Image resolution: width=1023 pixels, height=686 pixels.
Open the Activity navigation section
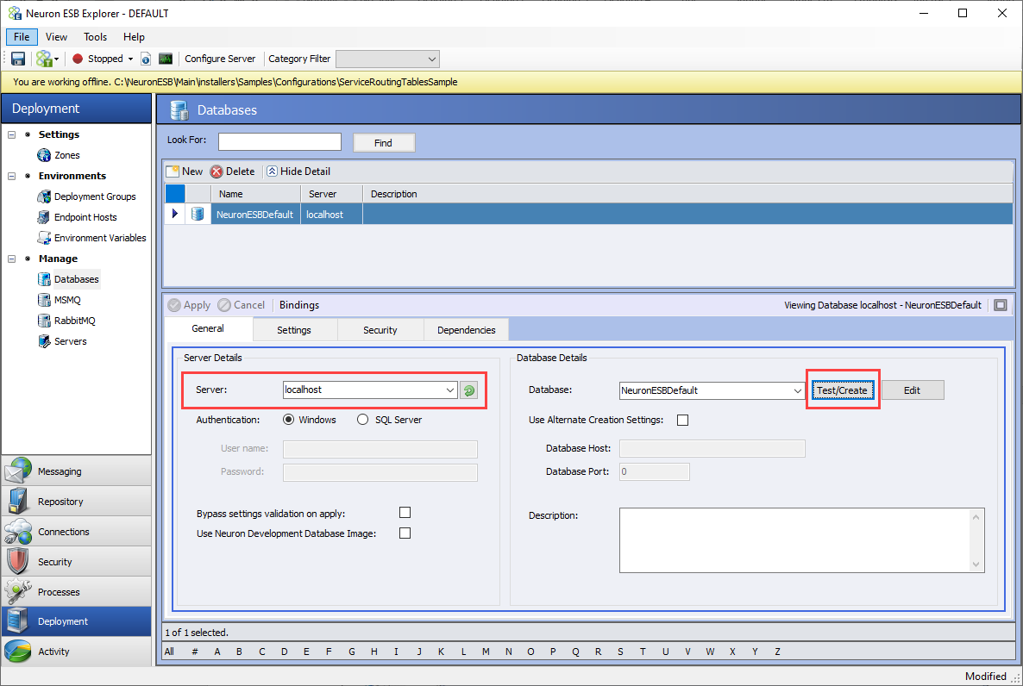click(77, 652)
